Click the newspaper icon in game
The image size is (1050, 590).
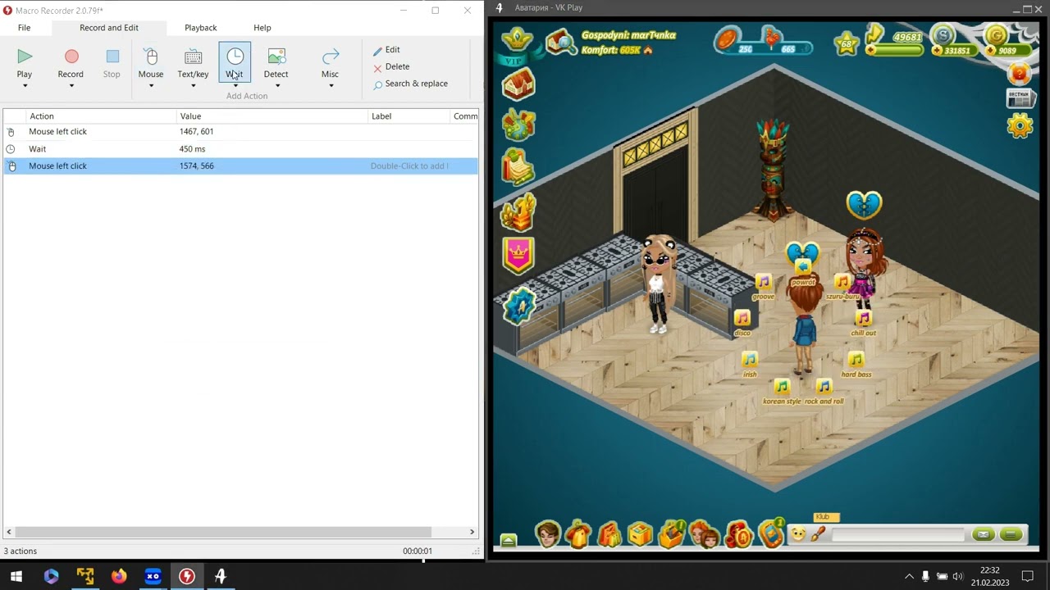1019,99
